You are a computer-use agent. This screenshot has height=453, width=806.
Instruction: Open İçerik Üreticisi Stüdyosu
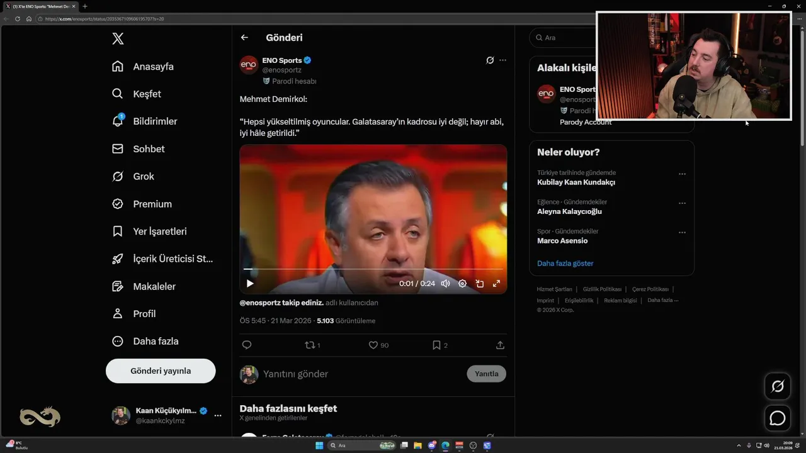point(162,259)
